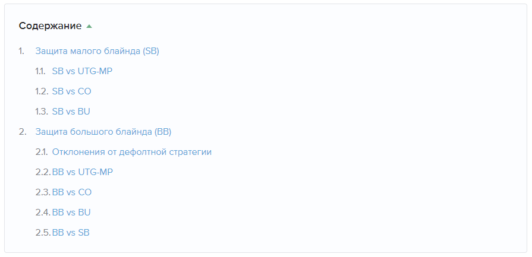Click the list number '2.' marker
This screenshot has width=532, height=257.
(x=22, y=132)
